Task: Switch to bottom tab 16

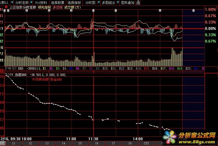Action: coord(97,143)
